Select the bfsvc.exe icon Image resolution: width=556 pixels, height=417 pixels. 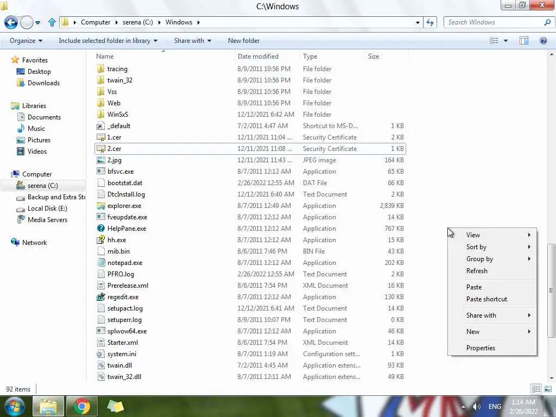(100, 171)
